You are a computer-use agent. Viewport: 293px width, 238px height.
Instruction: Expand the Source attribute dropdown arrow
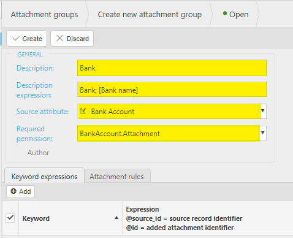263,111
